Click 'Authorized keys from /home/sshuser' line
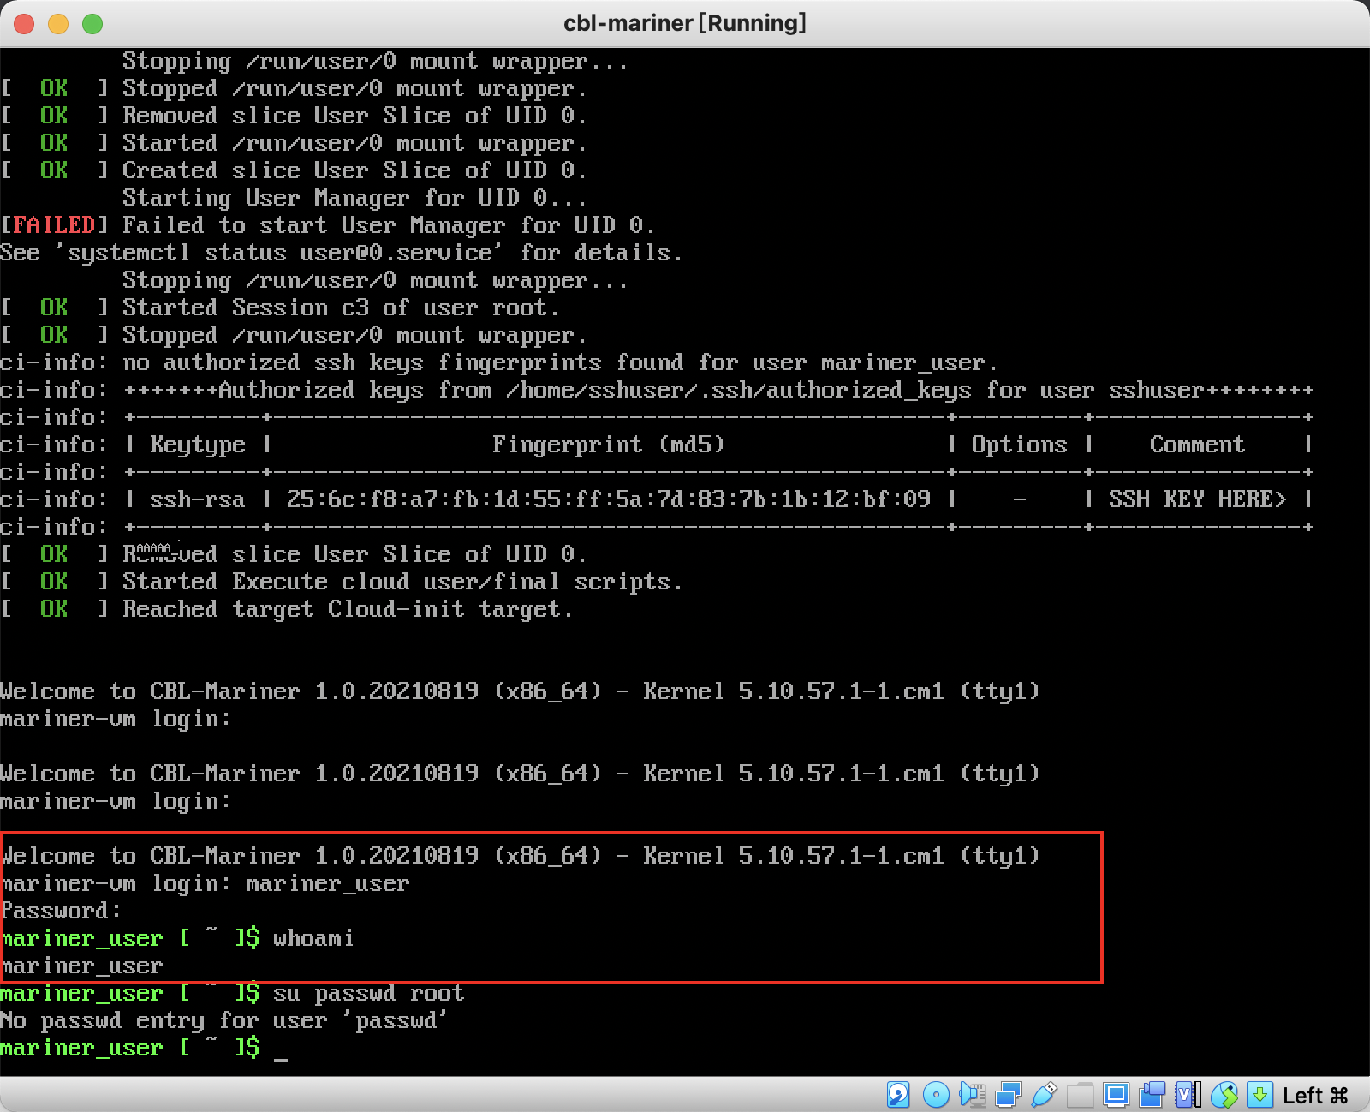 (656, 390)
